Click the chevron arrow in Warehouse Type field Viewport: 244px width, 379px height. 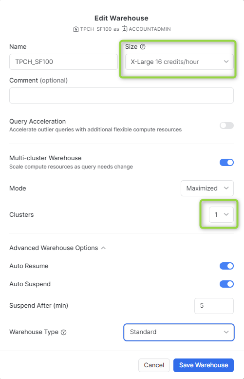click(226, 332)
